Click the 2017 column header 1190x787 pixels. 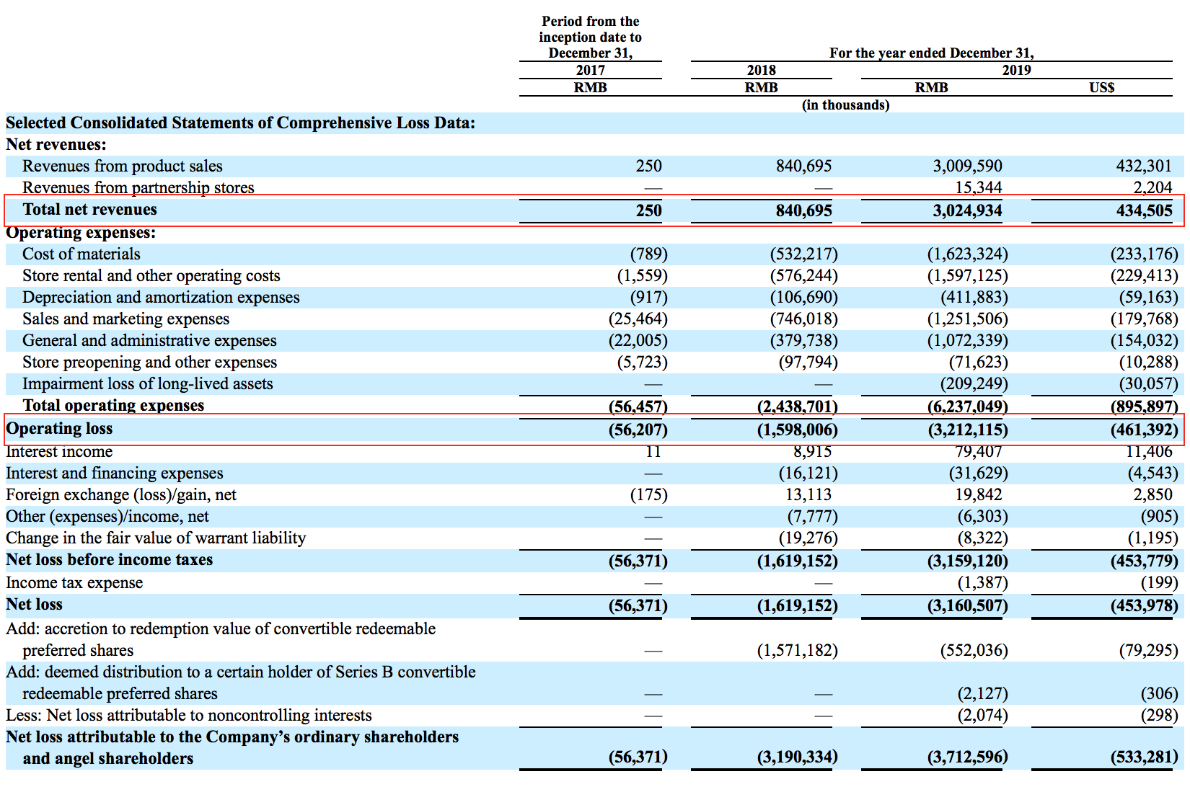[x=590, y=70]
